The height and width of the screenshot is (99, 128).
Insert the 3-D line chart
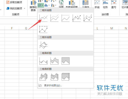[43, 45]
